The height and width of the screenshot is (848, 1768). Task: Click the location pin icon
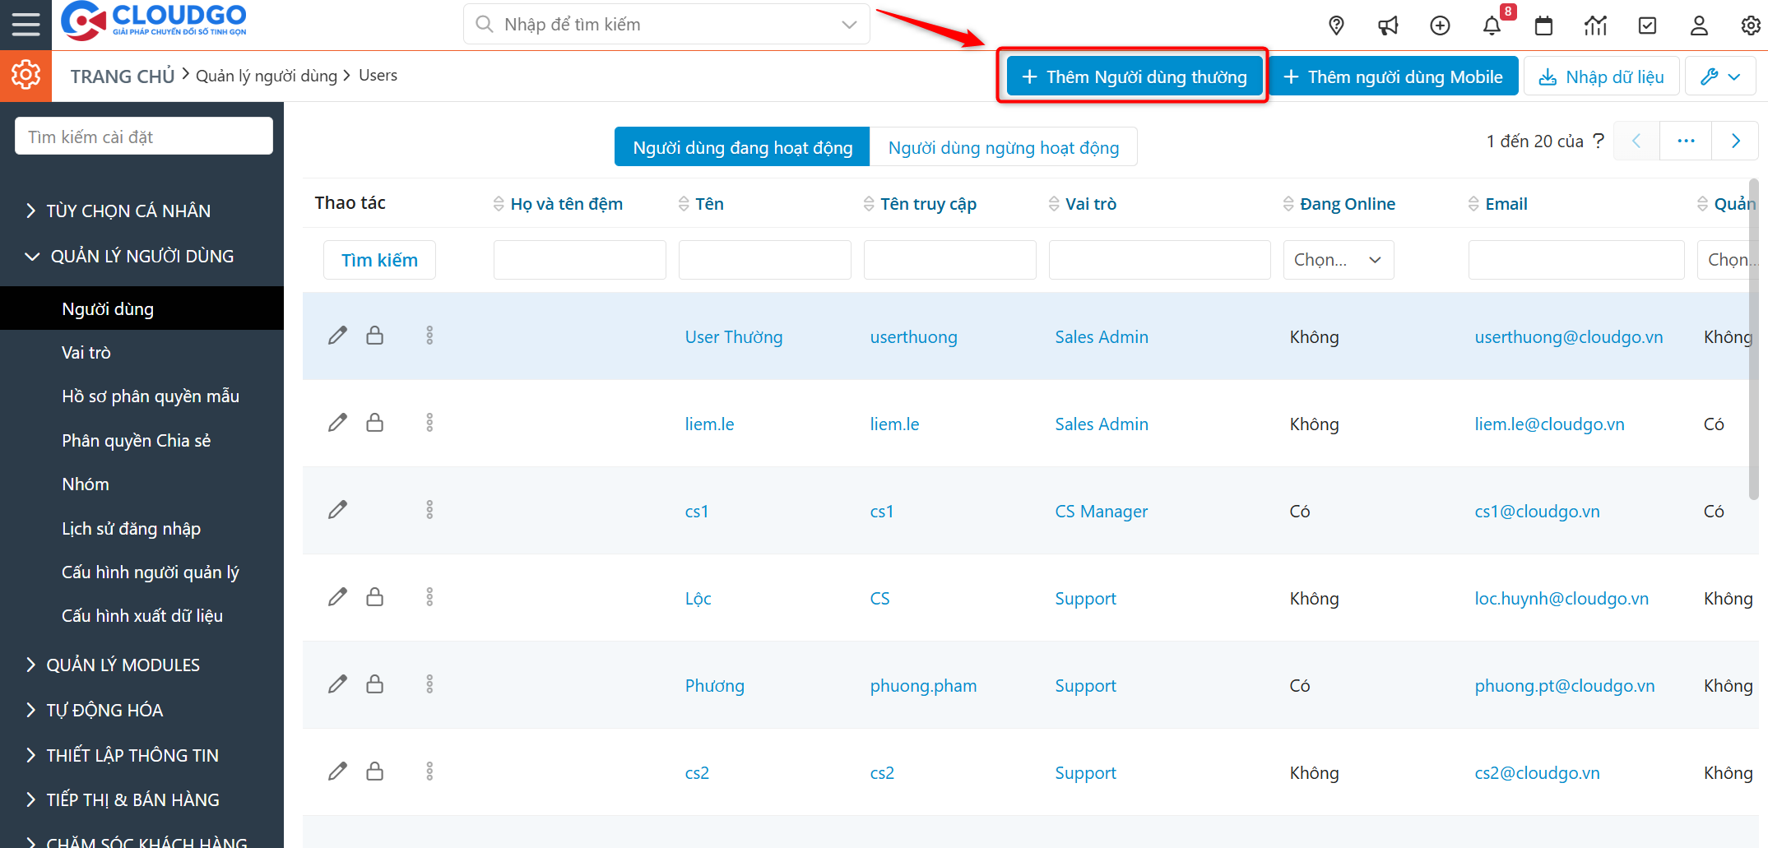pos(1336,25)
